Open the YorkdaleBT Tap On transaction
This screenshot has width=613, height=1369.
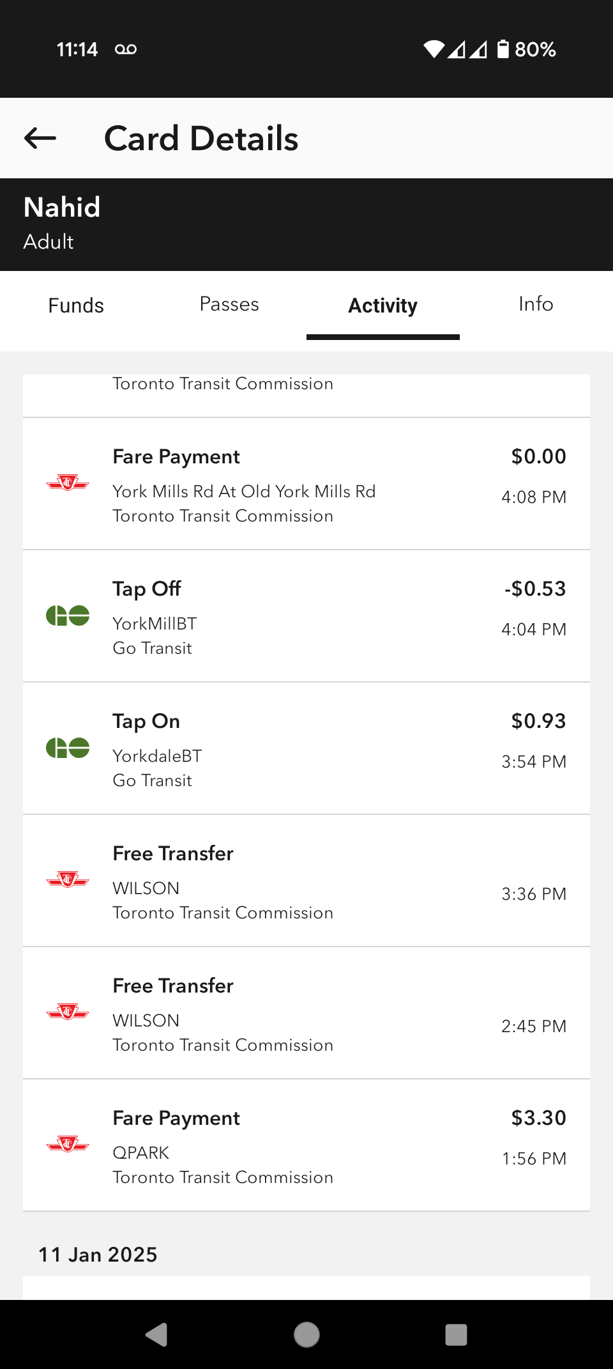306,748
